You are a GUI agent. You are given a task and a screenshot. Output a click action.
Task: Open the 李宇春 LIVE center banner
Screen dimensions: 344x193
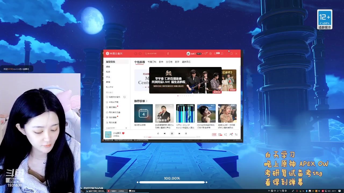(185, 80)
